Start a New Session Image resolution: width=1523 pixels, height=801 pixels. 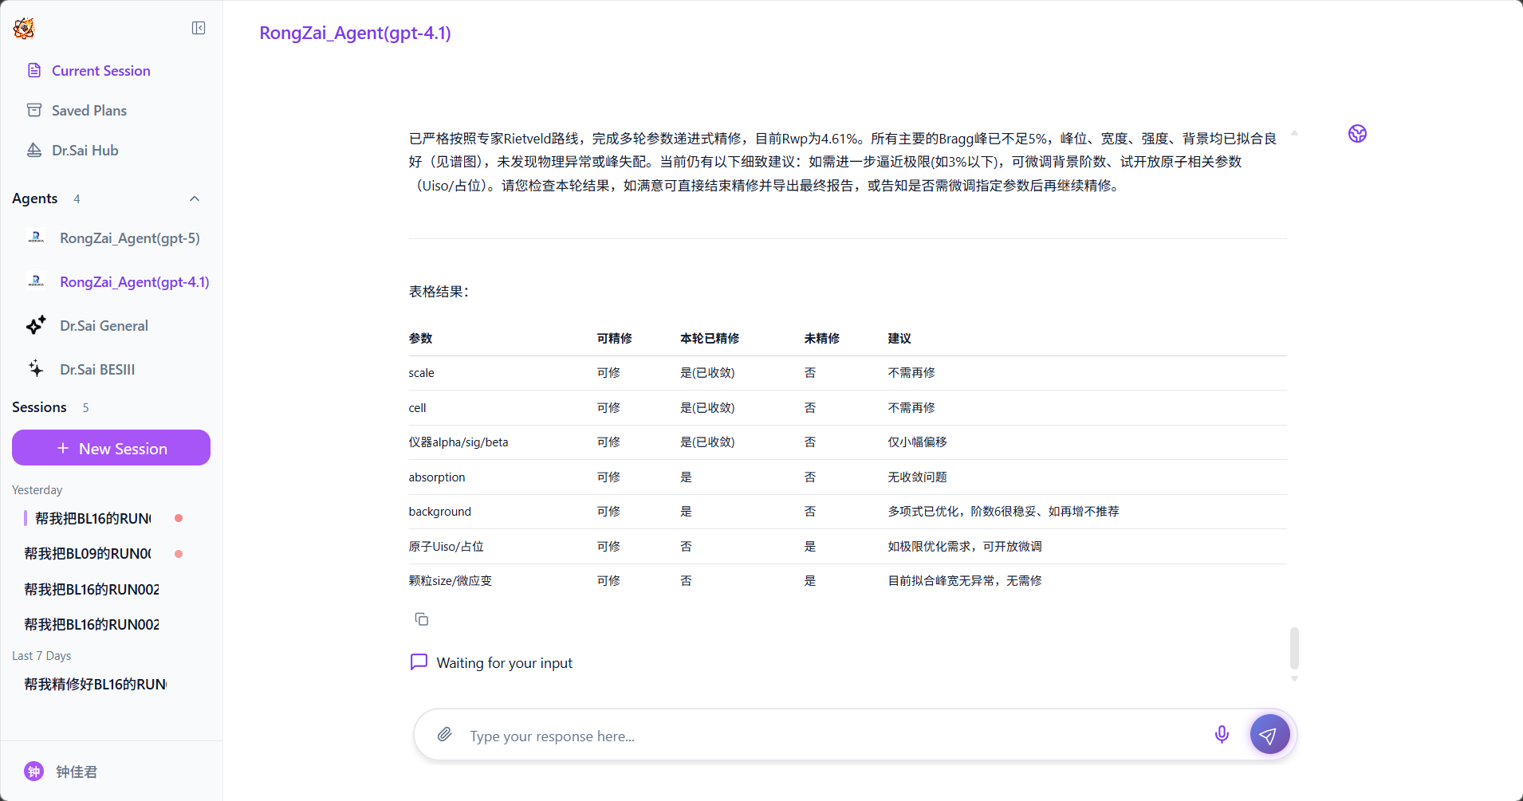click(111, 448)
